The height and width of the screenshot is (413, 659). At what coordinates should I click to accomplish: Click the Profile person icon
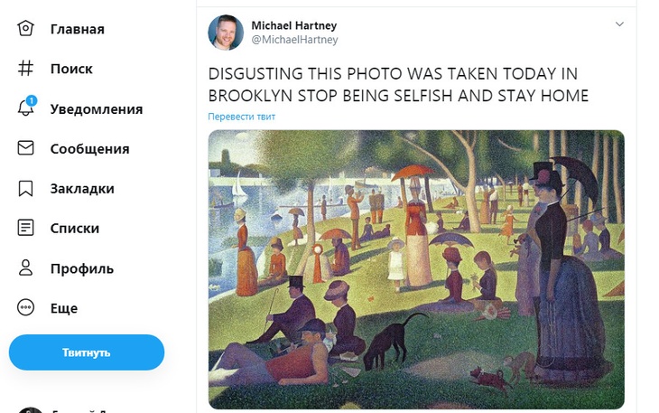[26, 268]
